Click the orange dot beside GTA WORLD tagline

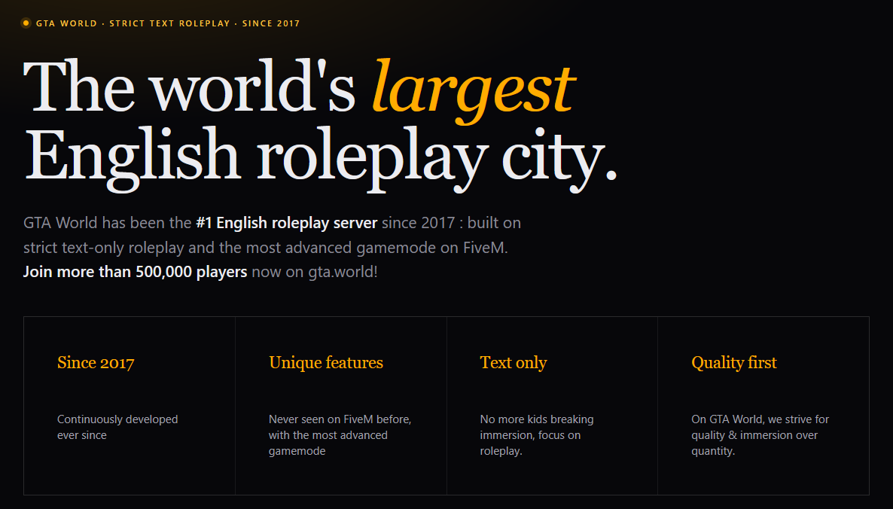pyautogui.click(x=26, y=23)
